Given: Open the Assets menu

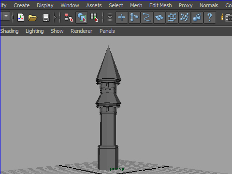Looking at the screenshot, I should pos(94,5).
